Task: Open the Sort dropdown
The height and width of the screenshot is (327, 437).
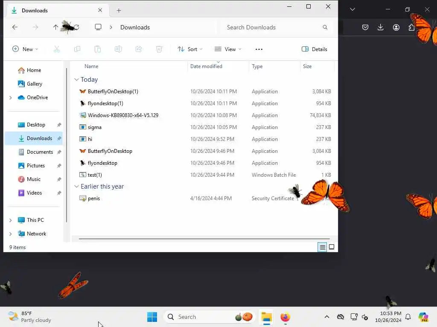Action: tap(190, 49)
